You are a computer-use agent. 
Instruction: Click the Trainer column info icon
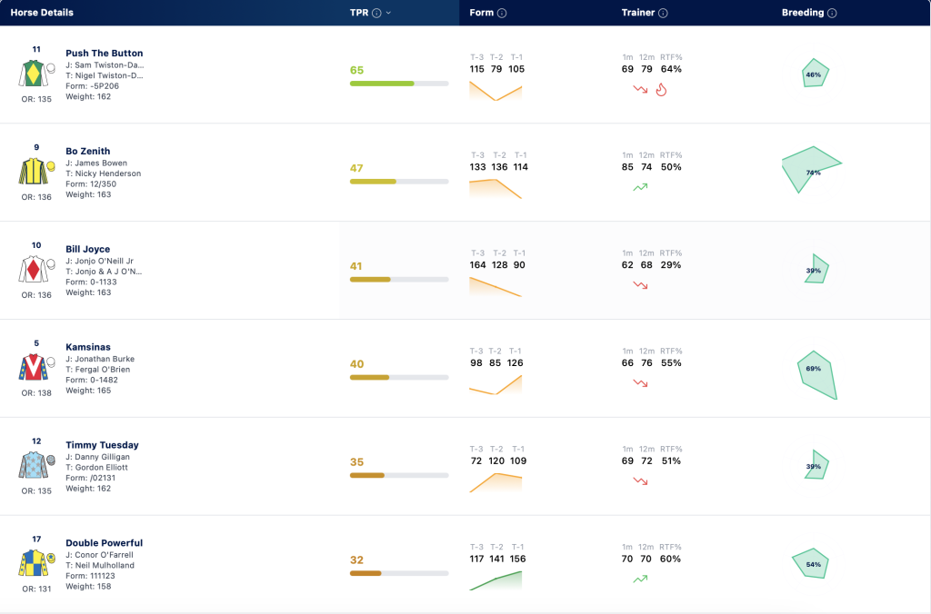click(x=663, y=13)
